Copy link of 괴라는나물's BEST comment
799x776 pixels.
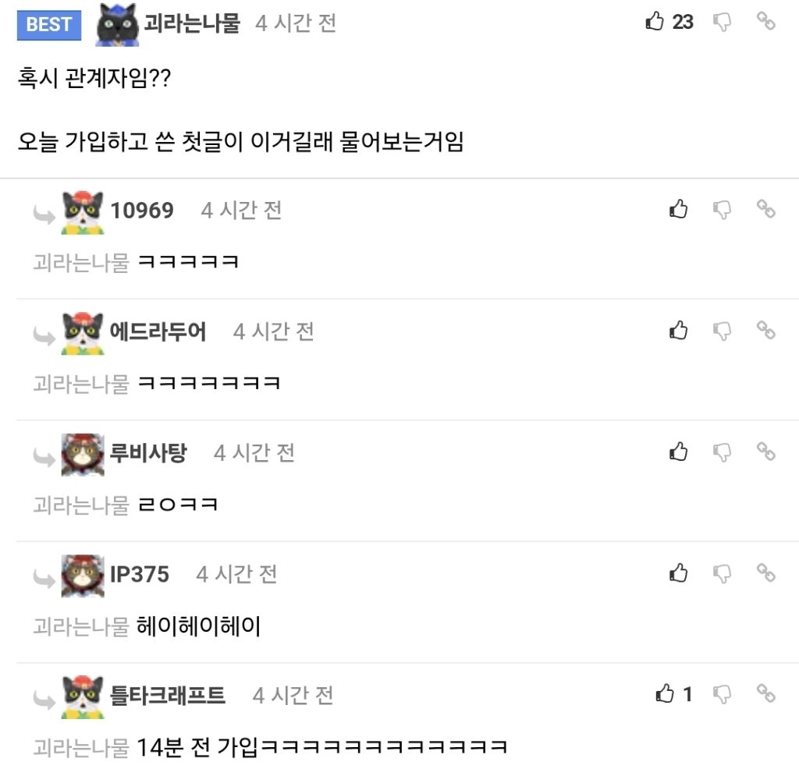765,21
